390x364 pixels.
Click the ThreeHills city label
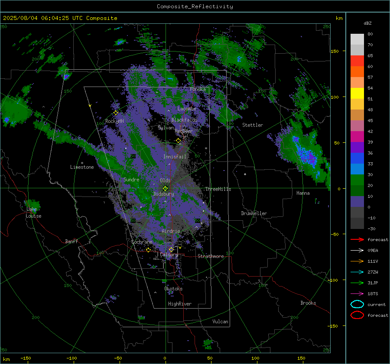point(218,189)
